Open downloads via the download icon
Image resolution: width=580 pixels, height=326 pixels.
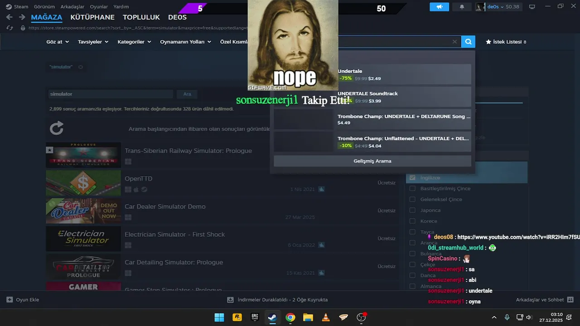click(x=230, y=300)
